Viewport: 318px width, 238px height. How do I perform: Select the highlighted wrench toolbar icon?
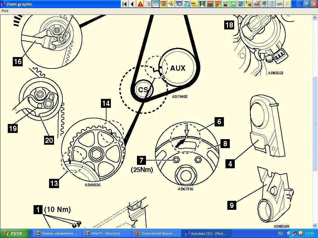[156, 4]
